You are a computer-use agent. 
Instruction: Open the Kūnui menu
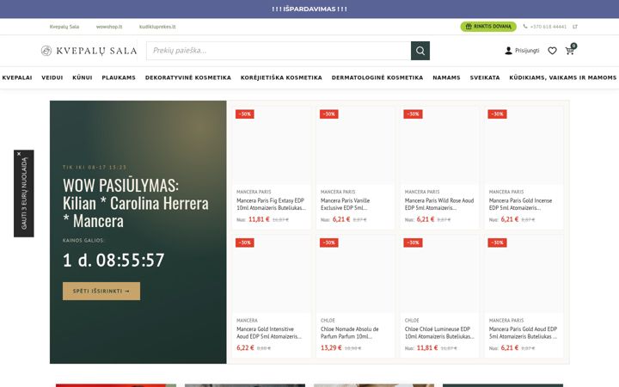point(83,77)
